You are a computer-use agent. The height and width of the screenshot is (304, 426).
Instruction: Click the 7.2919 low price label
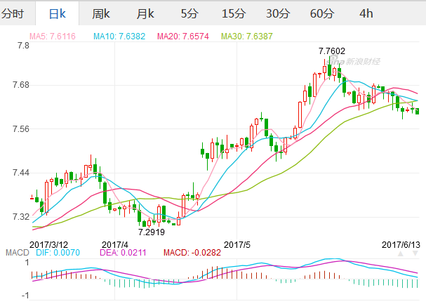tap(152, 232)
